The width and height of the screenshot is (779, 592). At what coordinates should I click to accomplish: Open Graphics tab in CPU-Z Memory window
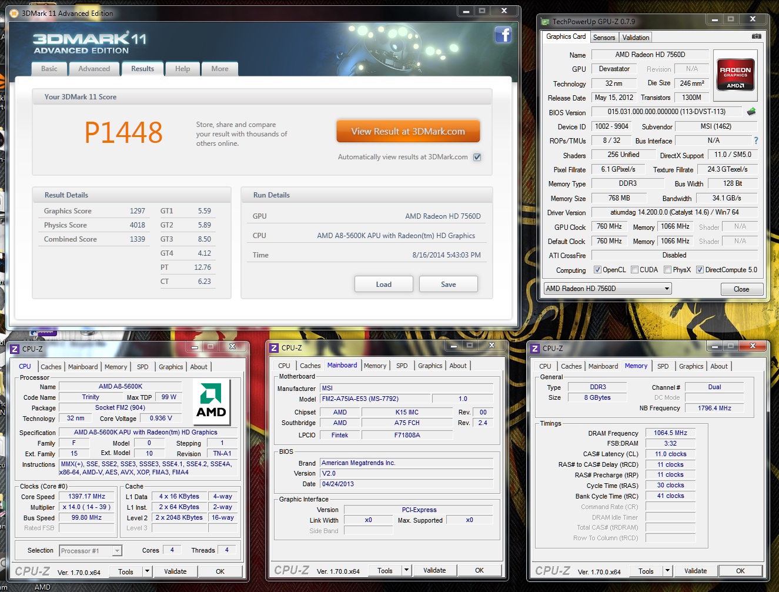691,366
